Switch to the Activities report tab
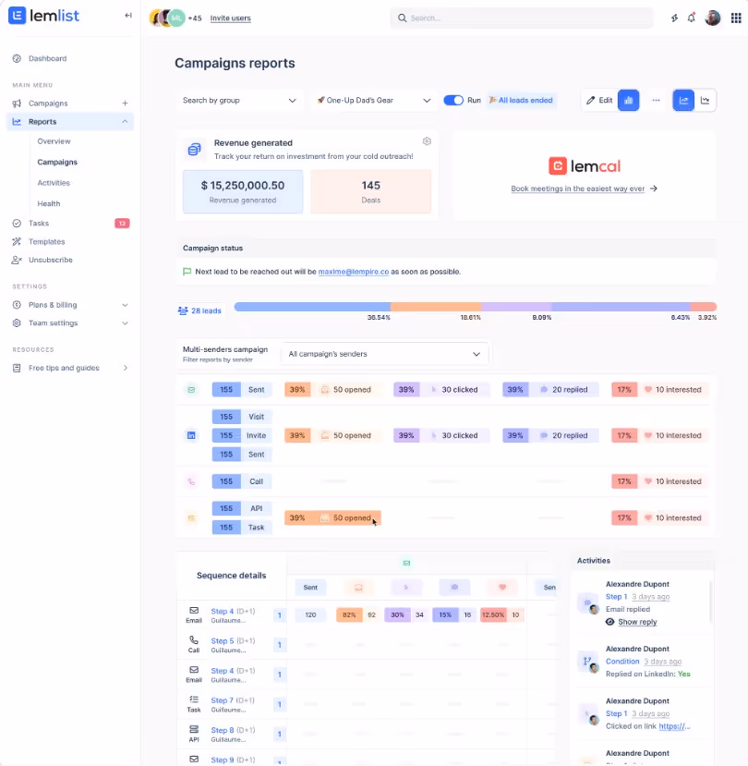 point(54,182)
